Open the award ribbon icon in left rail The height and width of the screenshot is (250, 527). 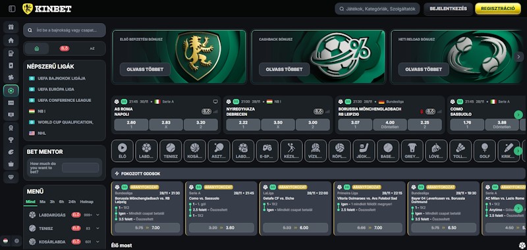tap(11, 128)
